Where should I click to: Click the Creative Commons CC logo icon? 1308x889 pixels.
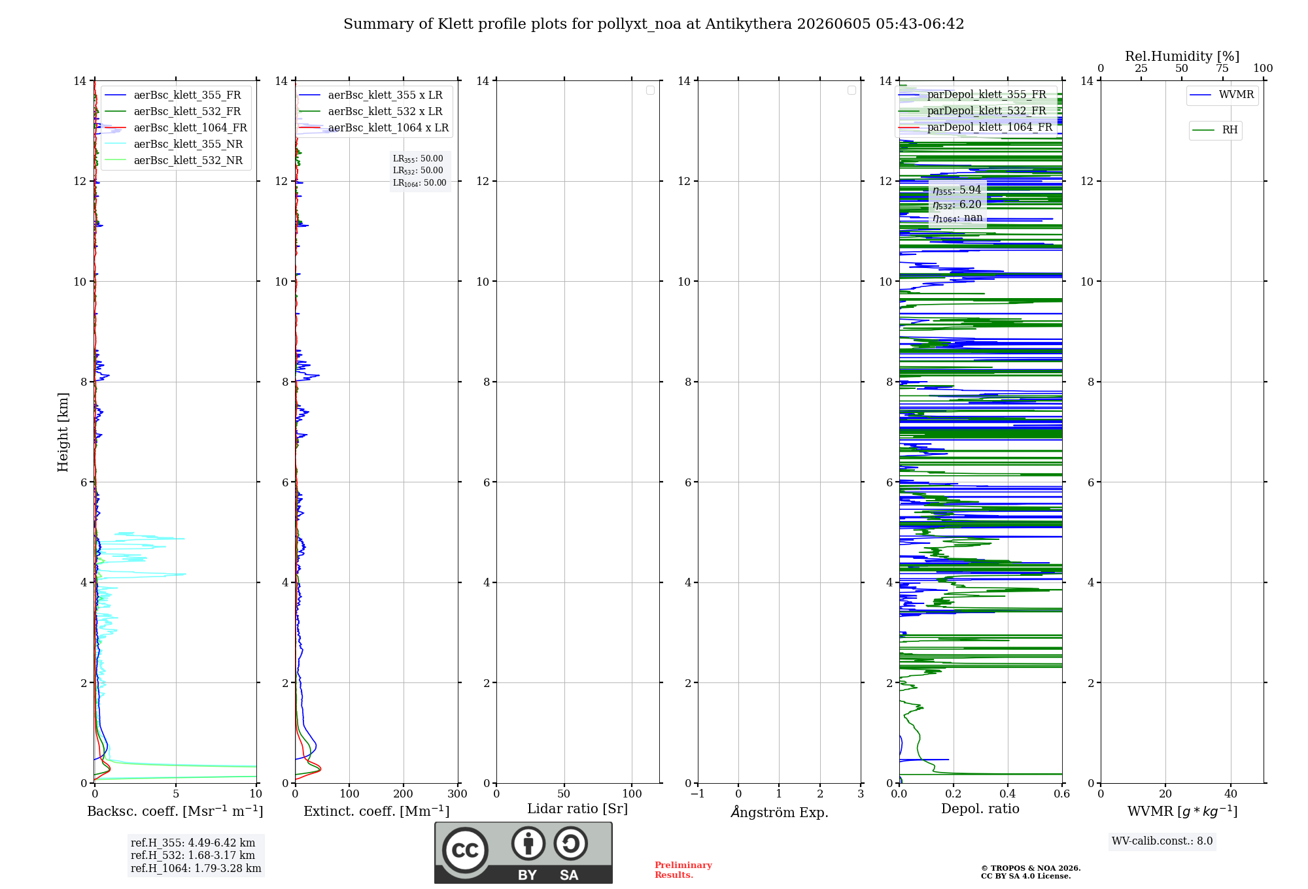click(465, 850)
